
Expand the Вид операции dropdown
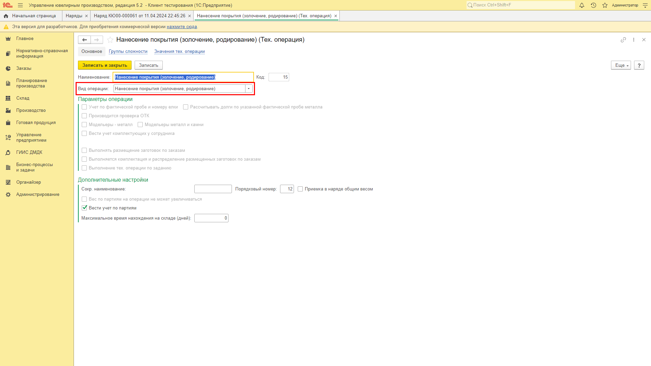(249, 88)
